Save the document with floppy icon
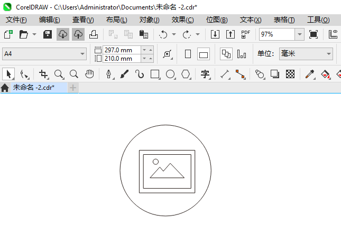This screenshot has height=243, width=341. [x=48, y=34]
